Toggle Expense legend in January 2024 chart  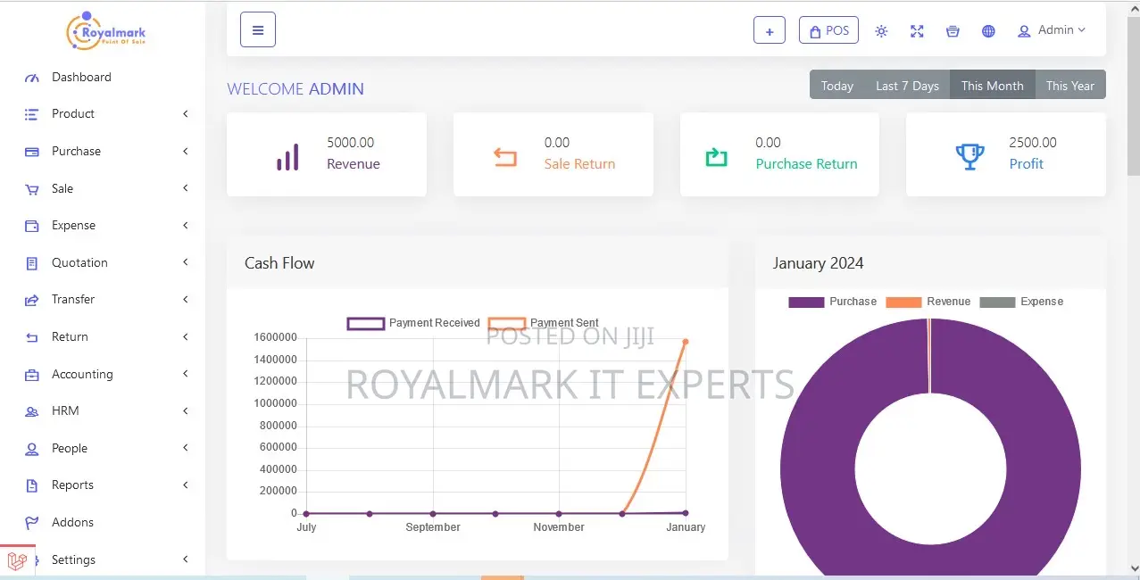pos(1021,302)
